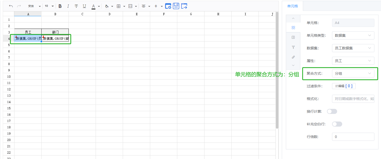Open the font family dropdown 宋体

pyautogui.click(x=34, y=6)
